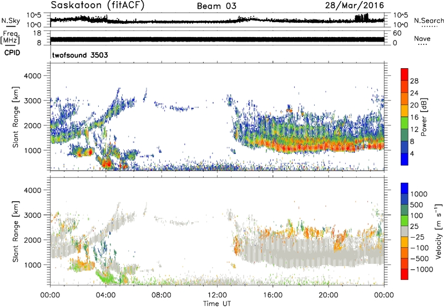Click the blue bottom of power color bar
This screenshot has height=307, width=444.
tap(405, 159)
